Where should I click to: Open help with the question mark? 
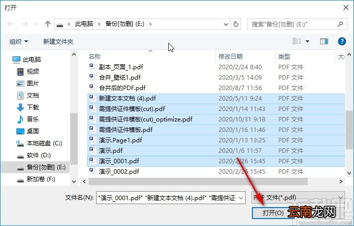tap(342, 41)
